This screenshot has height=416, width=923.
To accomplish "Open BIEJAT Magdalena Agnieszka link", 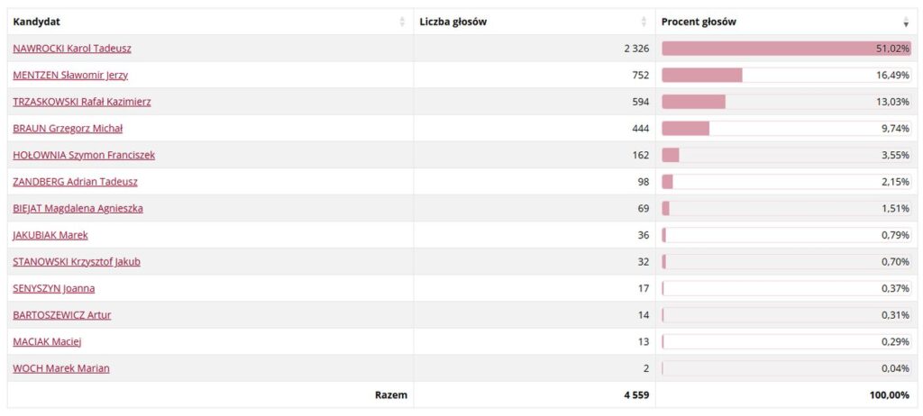I will tap(78, 208).
